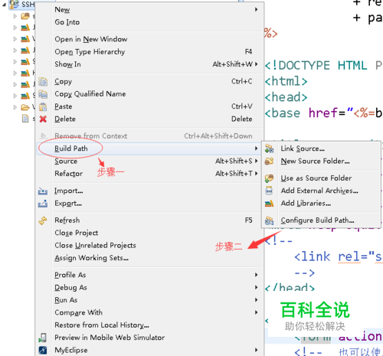This screenshot has height=356, width=383.
Task: Choose Debug As
Action: coord(150,287)
